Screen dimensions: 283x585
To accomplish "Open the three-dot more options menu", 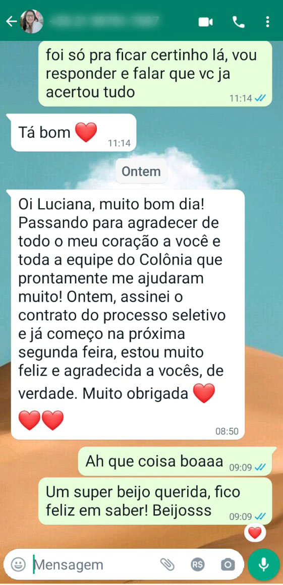I will pyautogui.click(x=267, y=22).
